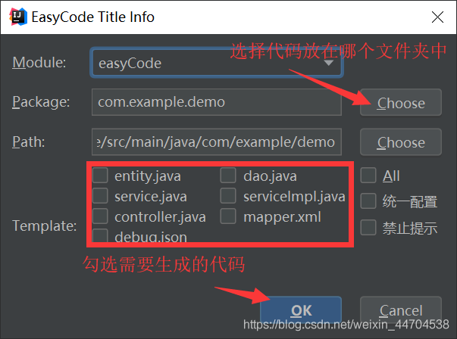Check the controller.java template checkbox
Image resolution: width=457 pixels, height=339 pixels.
pyautogui.click(x=100, y=216)
